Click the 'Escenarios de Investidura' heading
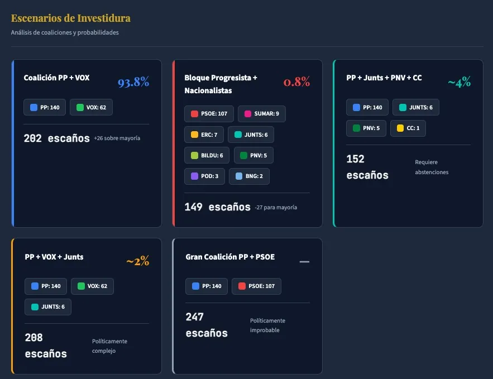Image resolution: width=493 pixels, height=379 pixels. coord(71,18)
